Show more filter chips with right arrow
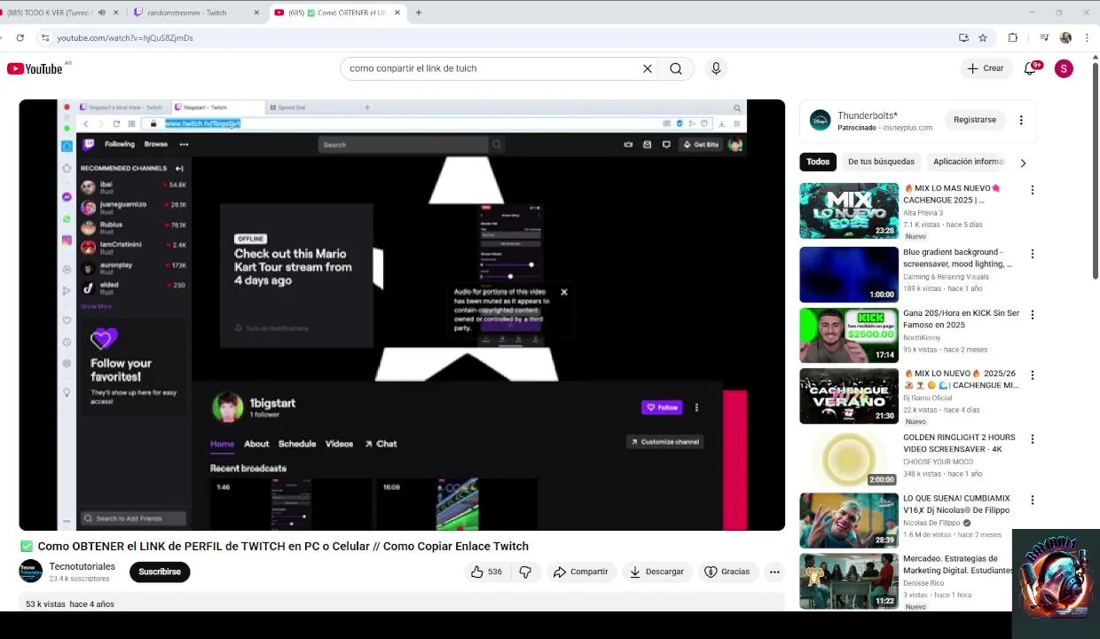This screenshot has width=1100, height=639. (1023, 162)
